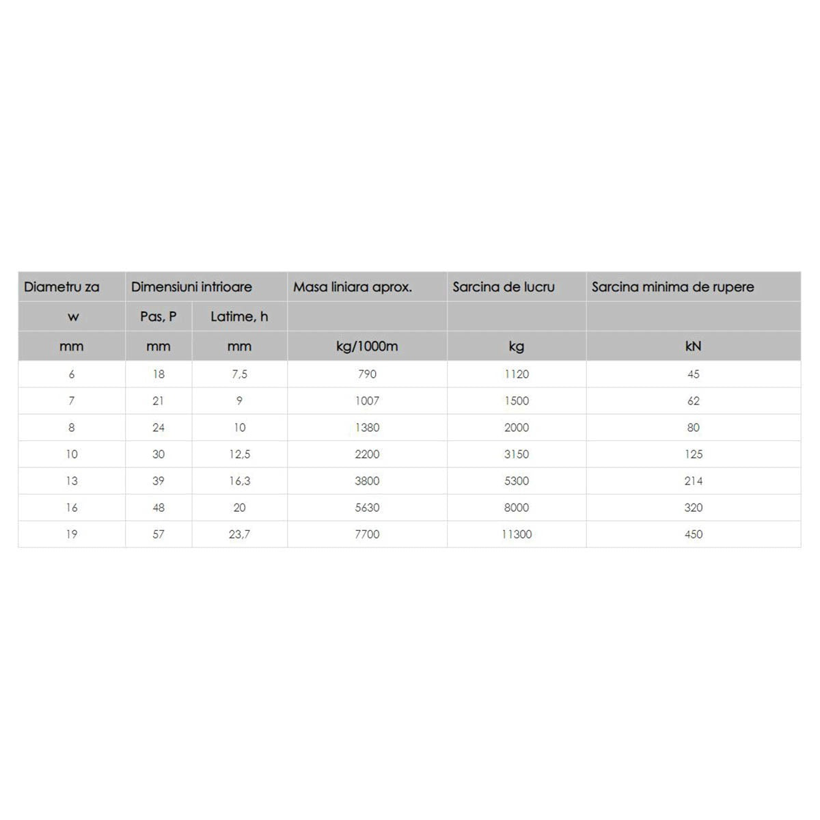This screenshot has height=820, width=820.
Task: Click the 11300 working load value
Action: click(x=517, y=534)
